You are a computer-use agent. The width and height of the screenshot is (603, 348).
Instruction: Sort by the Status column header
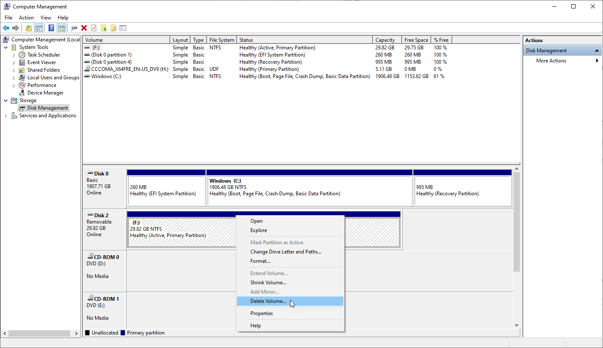coord(305,40)
